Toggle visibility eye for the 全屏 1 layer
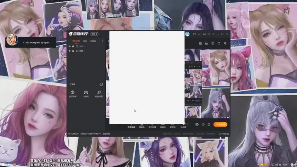The image size is (297, 167). (x=69, y=51)
